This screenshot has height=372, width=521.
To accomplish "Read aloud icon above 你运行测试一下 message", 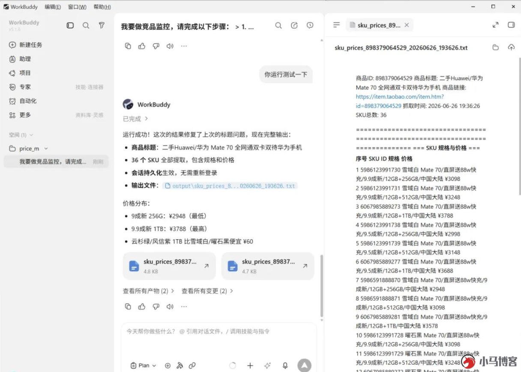I will pos(170,46).
